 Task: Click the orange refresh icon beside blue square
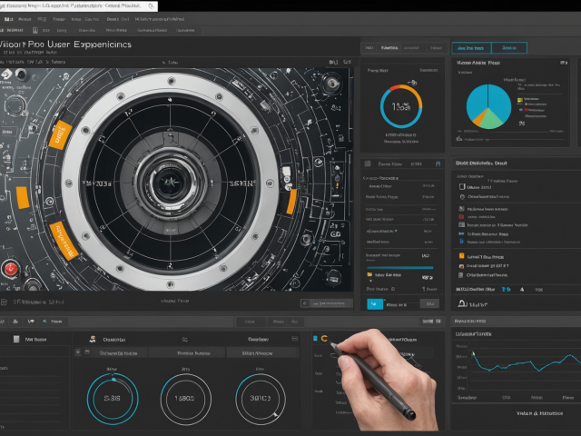325,339
